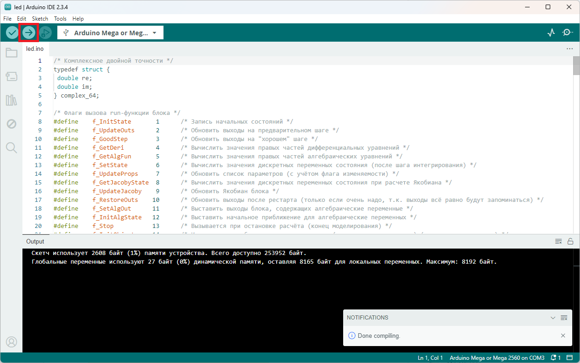Open the Sketch menu
The height and width of the screenshot is (363, 580).
(x=40, y=19)
